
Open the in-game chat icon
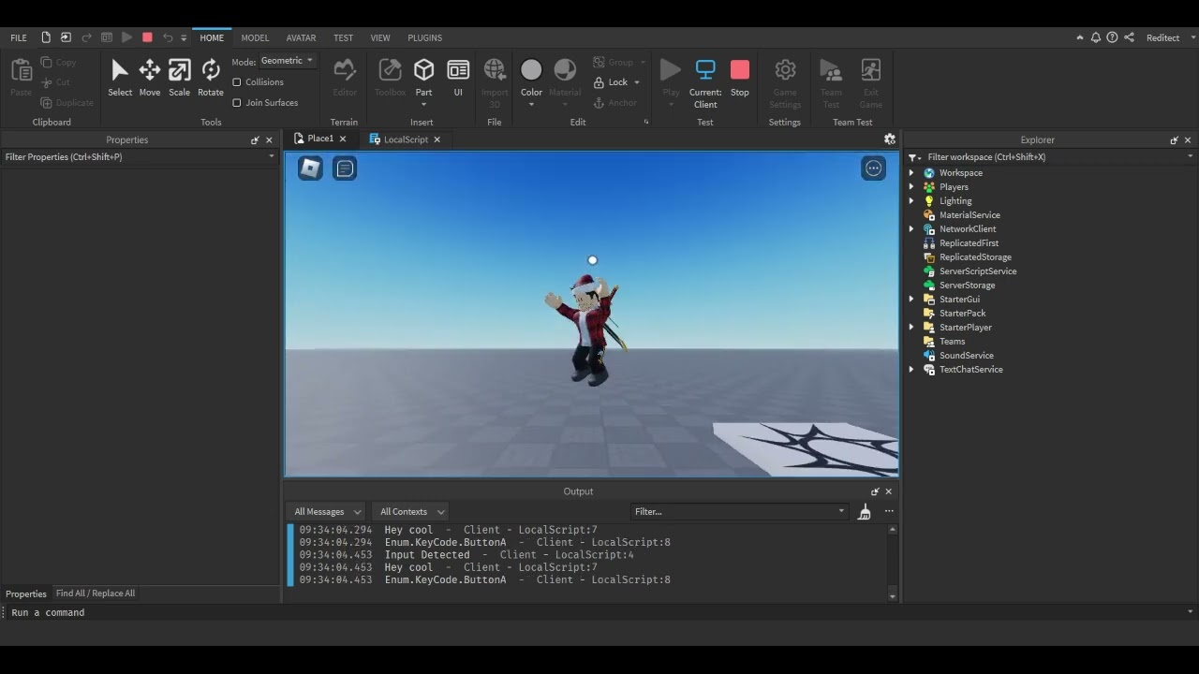click(x=345, y=168)
